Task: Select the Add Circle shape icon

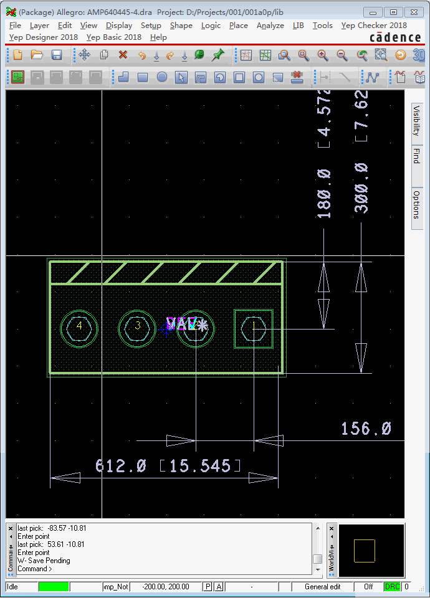Action: [162, 77]
